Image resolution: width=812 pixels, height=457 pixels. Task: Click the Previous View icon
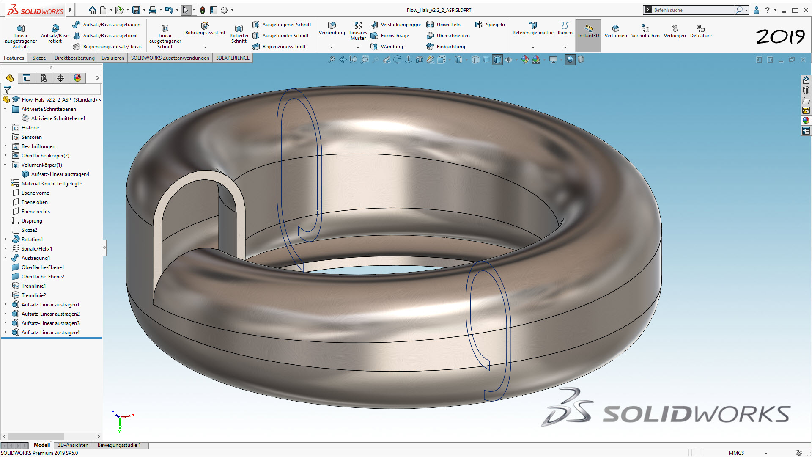click(x=387, y=60)
